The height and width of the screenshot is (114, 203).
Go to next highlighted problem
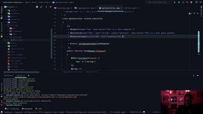[x=198, y=13]
